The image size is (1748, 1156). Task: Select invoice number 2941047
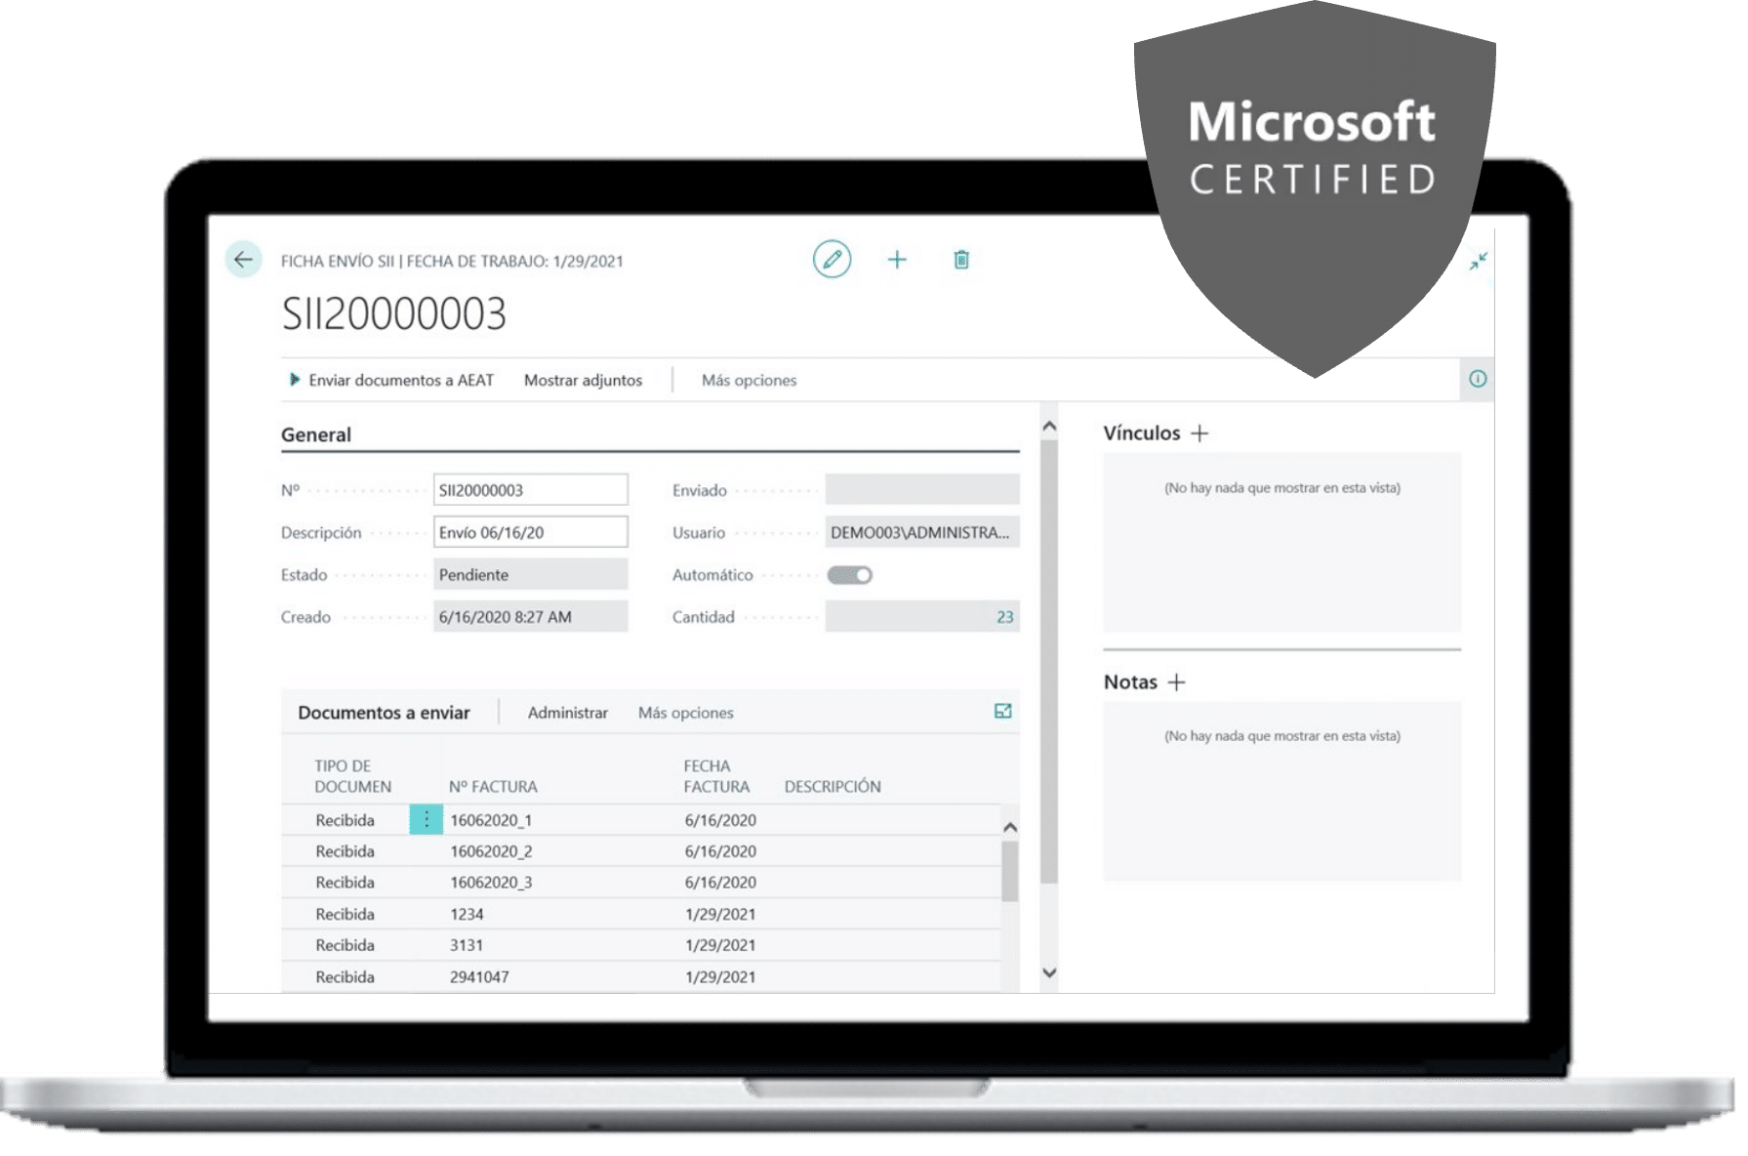[x=479, y=976]
